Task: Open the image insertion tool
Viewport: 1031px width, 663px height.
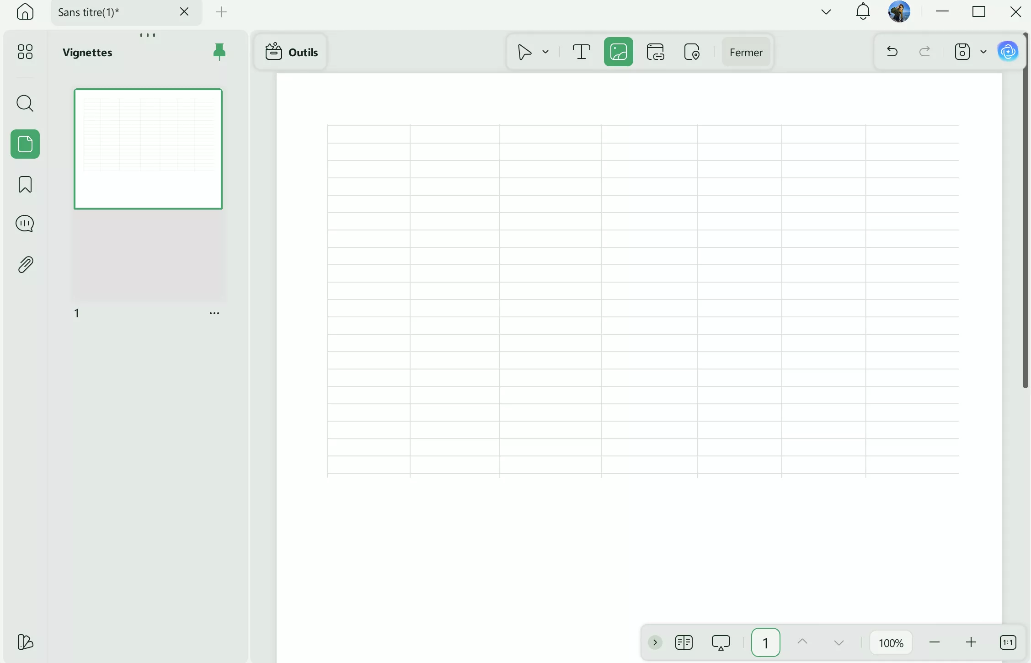Action: pos(618,52)
